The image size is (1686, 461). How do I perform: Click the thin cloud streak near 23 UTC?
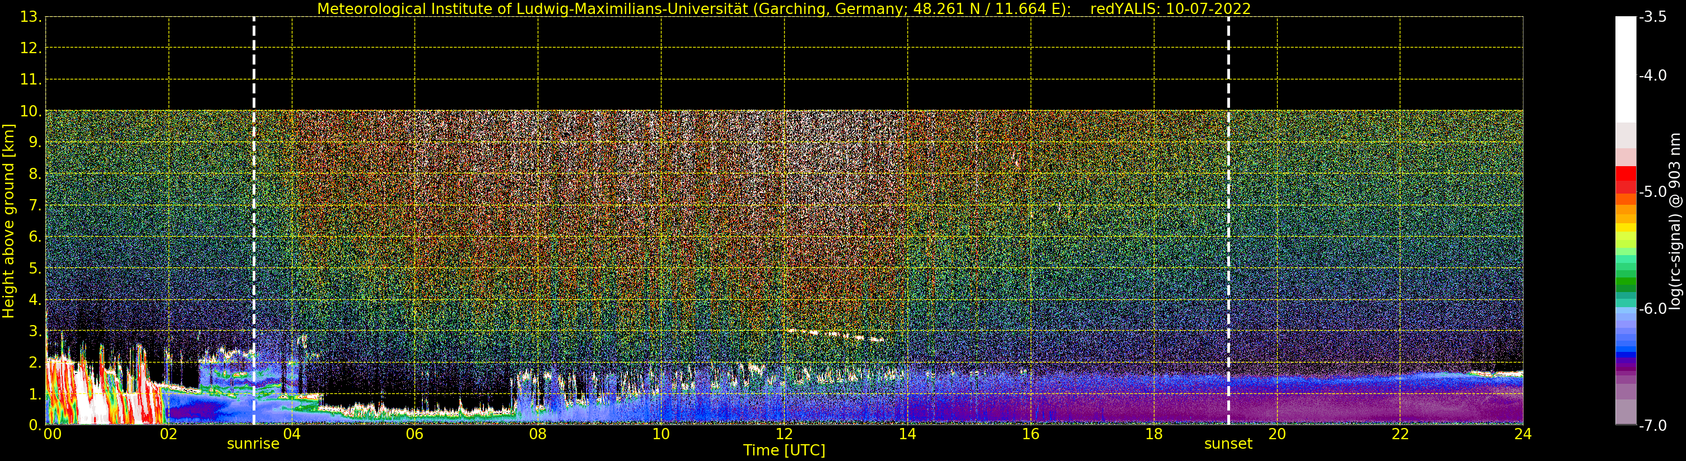[x=1497, y=374]
